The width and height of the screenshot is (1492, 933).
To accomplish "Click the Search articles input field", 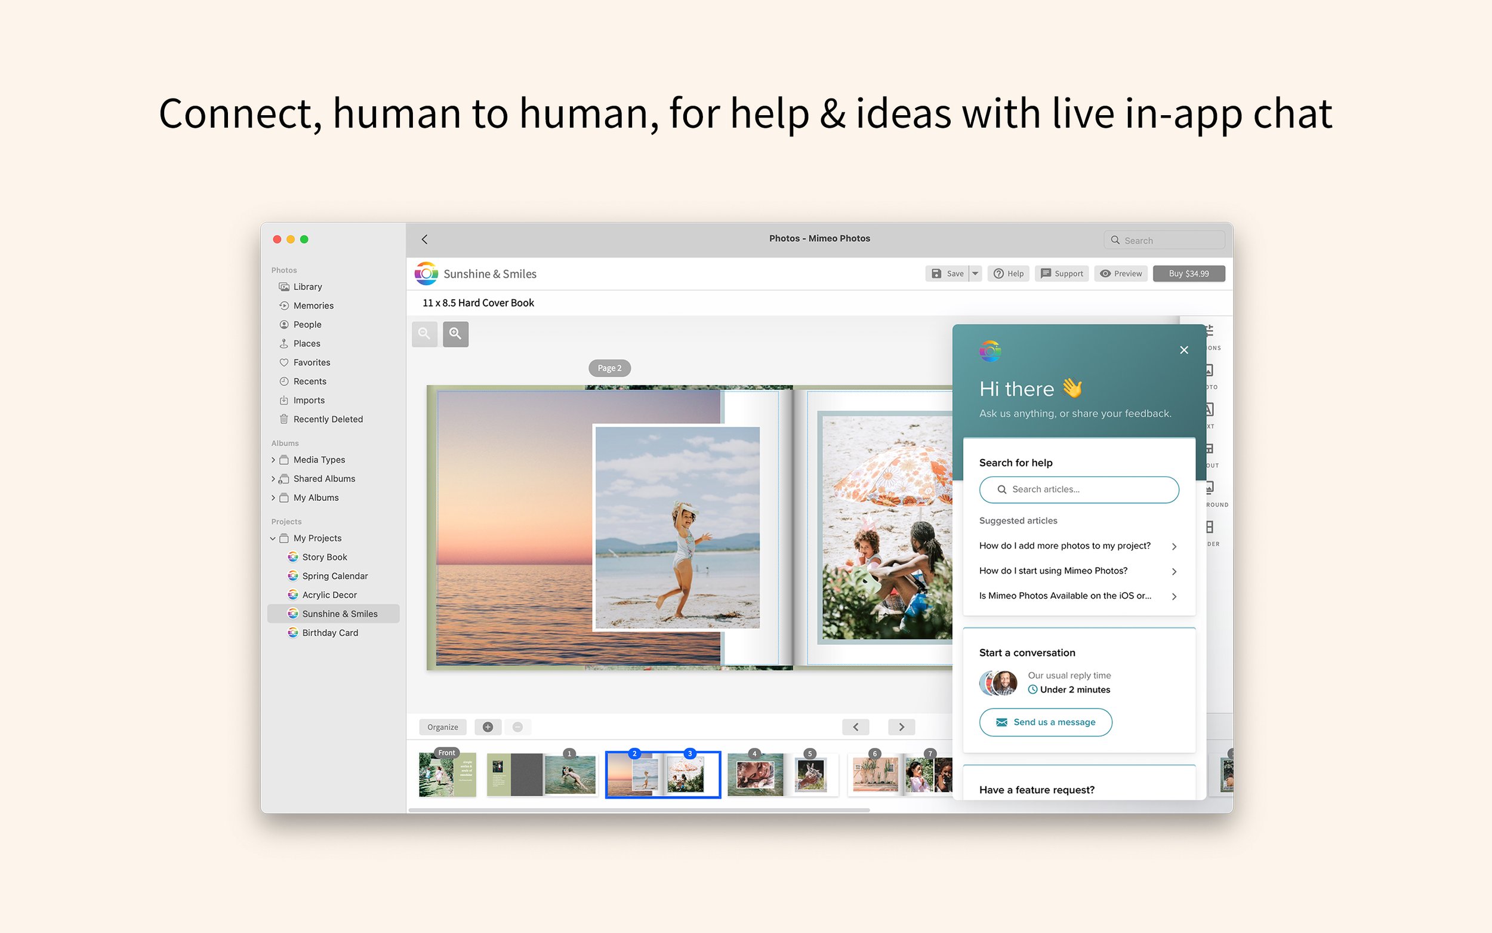I will (1079, 489).
